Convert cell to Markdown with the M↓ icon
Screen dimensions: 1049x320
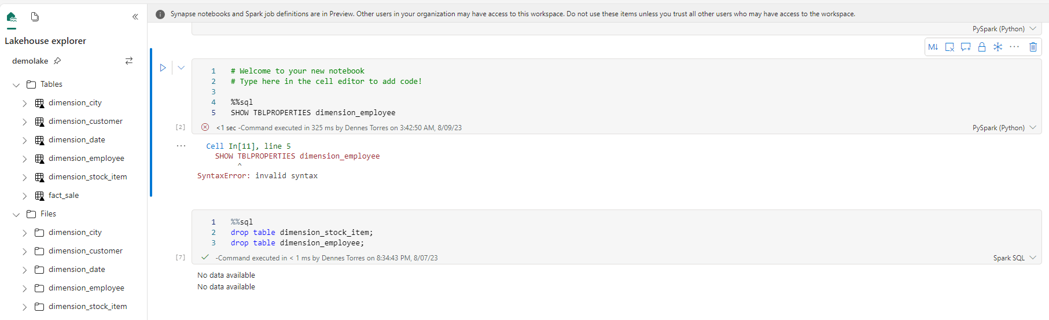pos(933,47)
